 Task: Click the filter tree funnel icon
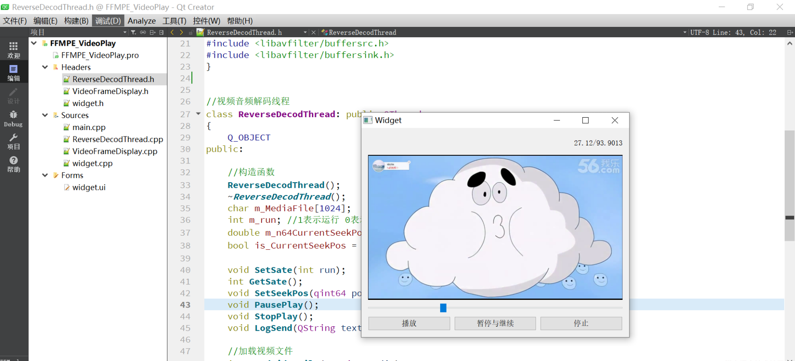click(133, 33)
